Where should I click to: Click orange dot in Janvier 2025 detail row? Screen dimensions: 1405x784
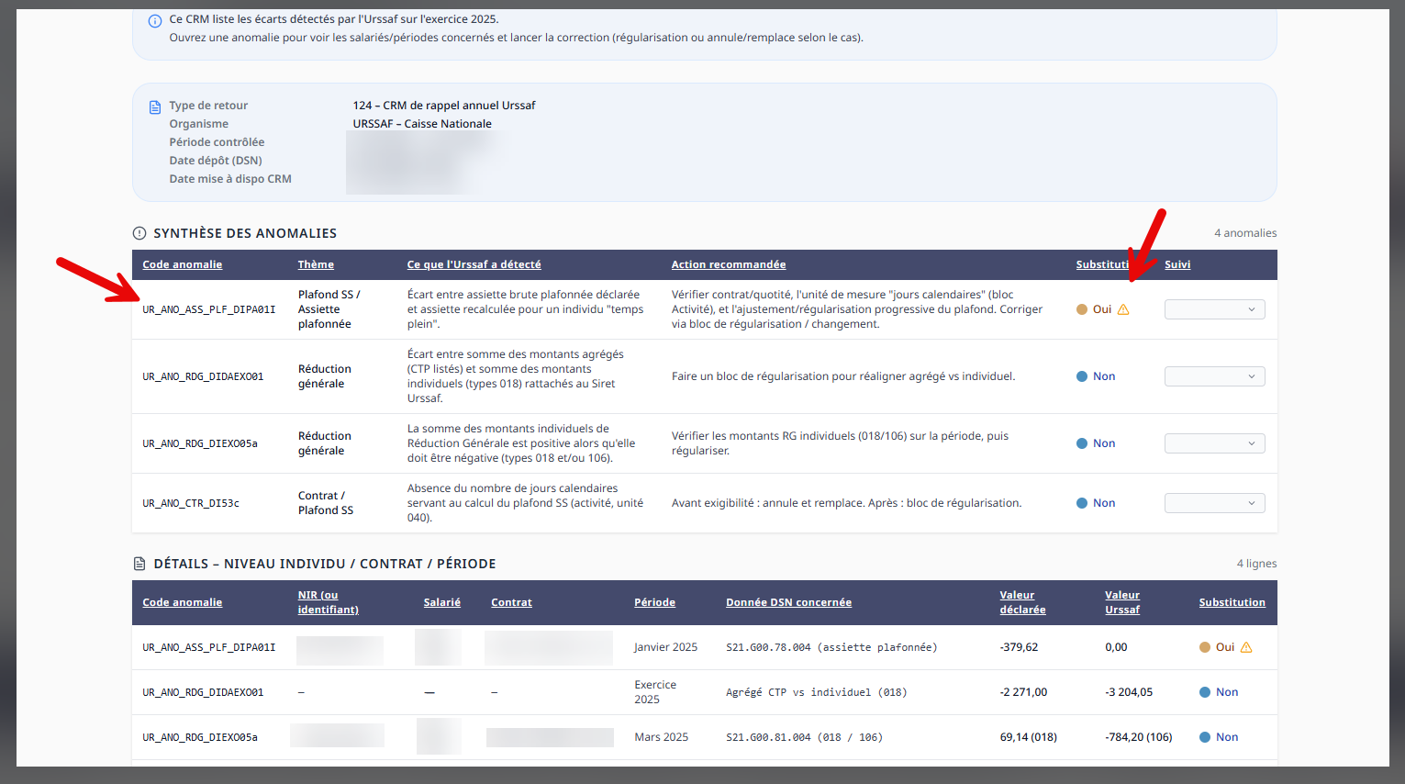point(1205,647)
